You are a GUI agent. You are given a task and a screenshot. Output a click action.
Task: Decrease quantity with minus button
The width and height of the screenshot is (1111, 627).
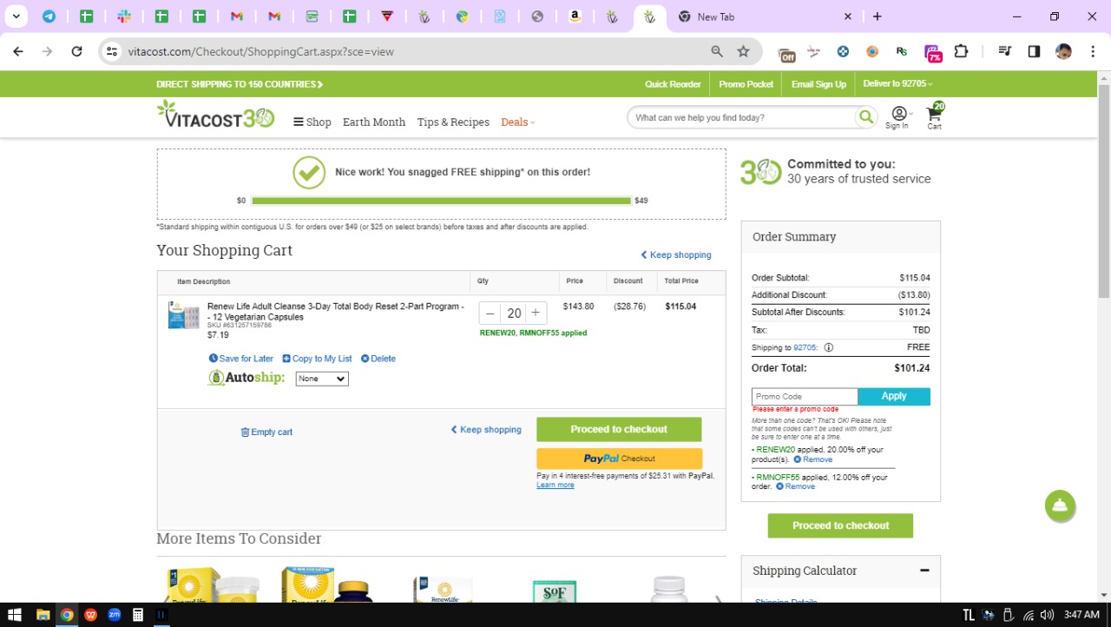tap(490, 313)
